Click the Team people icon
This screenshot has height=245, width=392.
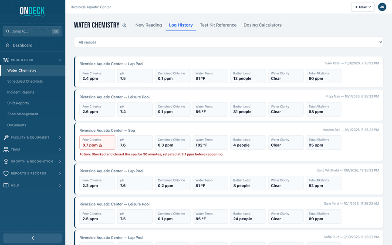6,149
